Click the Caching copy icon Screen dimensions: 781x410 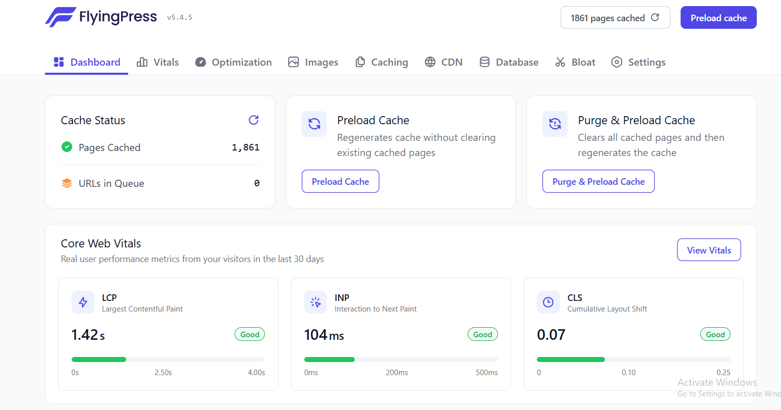point(360,62)
